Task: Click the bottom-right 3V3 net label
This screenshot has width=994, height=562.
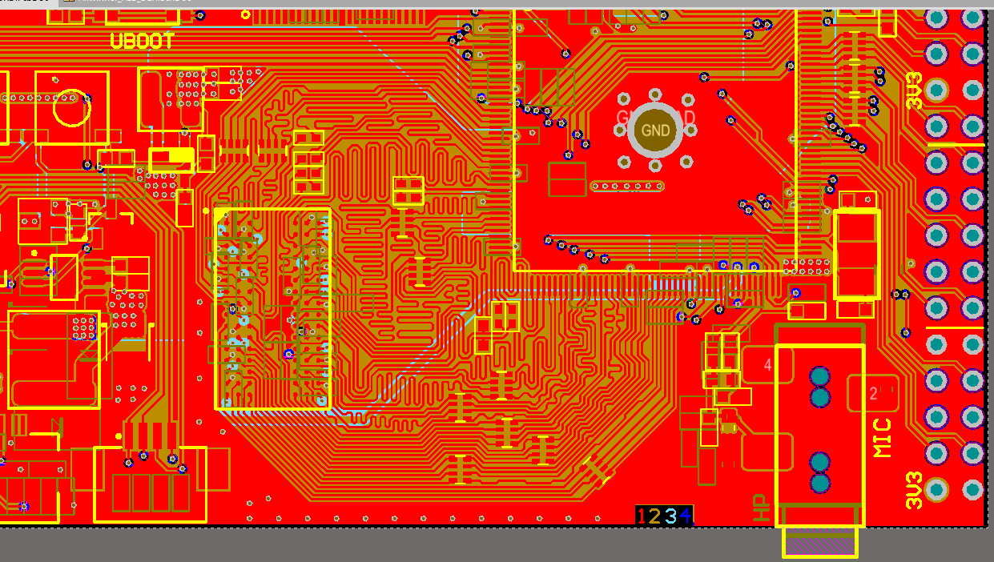Action: (x=913, y=488)
